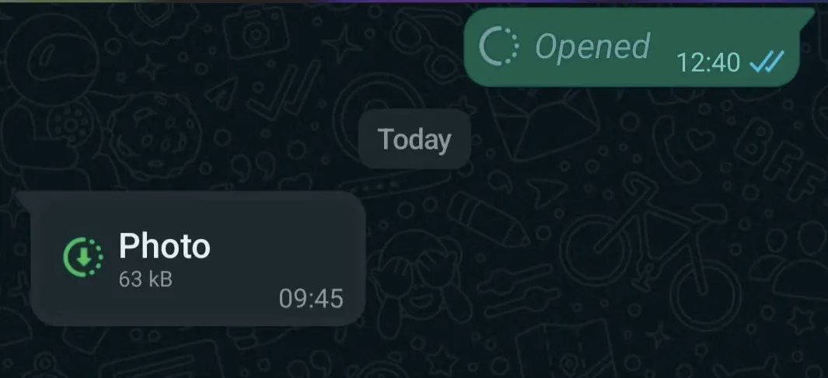The image size is (828, 378).
Task: Tap the Today date chip
Action: [x=414, y=139]
